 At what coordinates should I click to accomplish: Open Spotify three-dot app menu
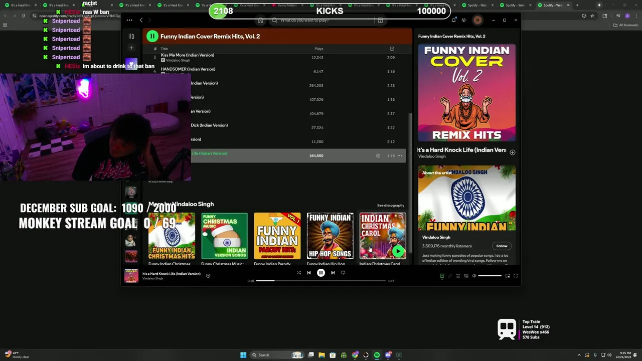(129, 20)
